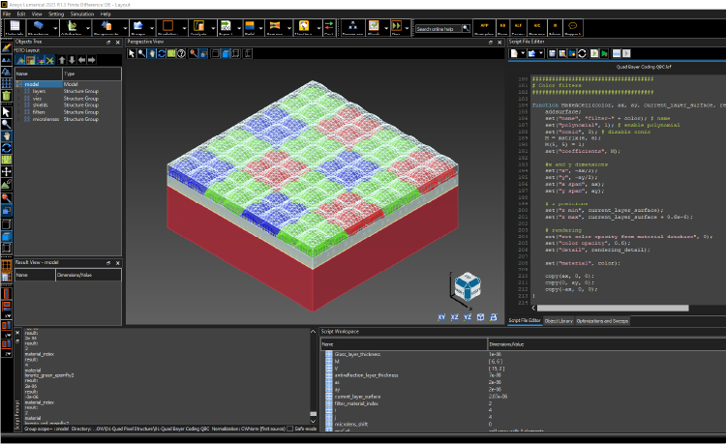Toggle the pointer select tool in Perspective View toolbar
726x444 pixels.
[x=132, y=53]
